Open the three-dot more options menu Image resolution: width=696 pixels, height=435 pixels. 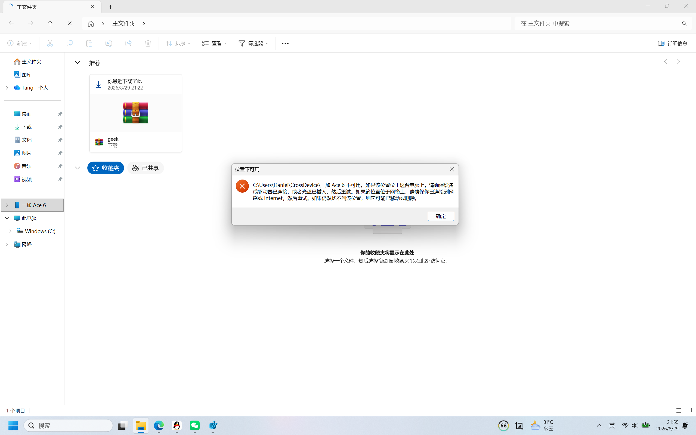(285, 44)
